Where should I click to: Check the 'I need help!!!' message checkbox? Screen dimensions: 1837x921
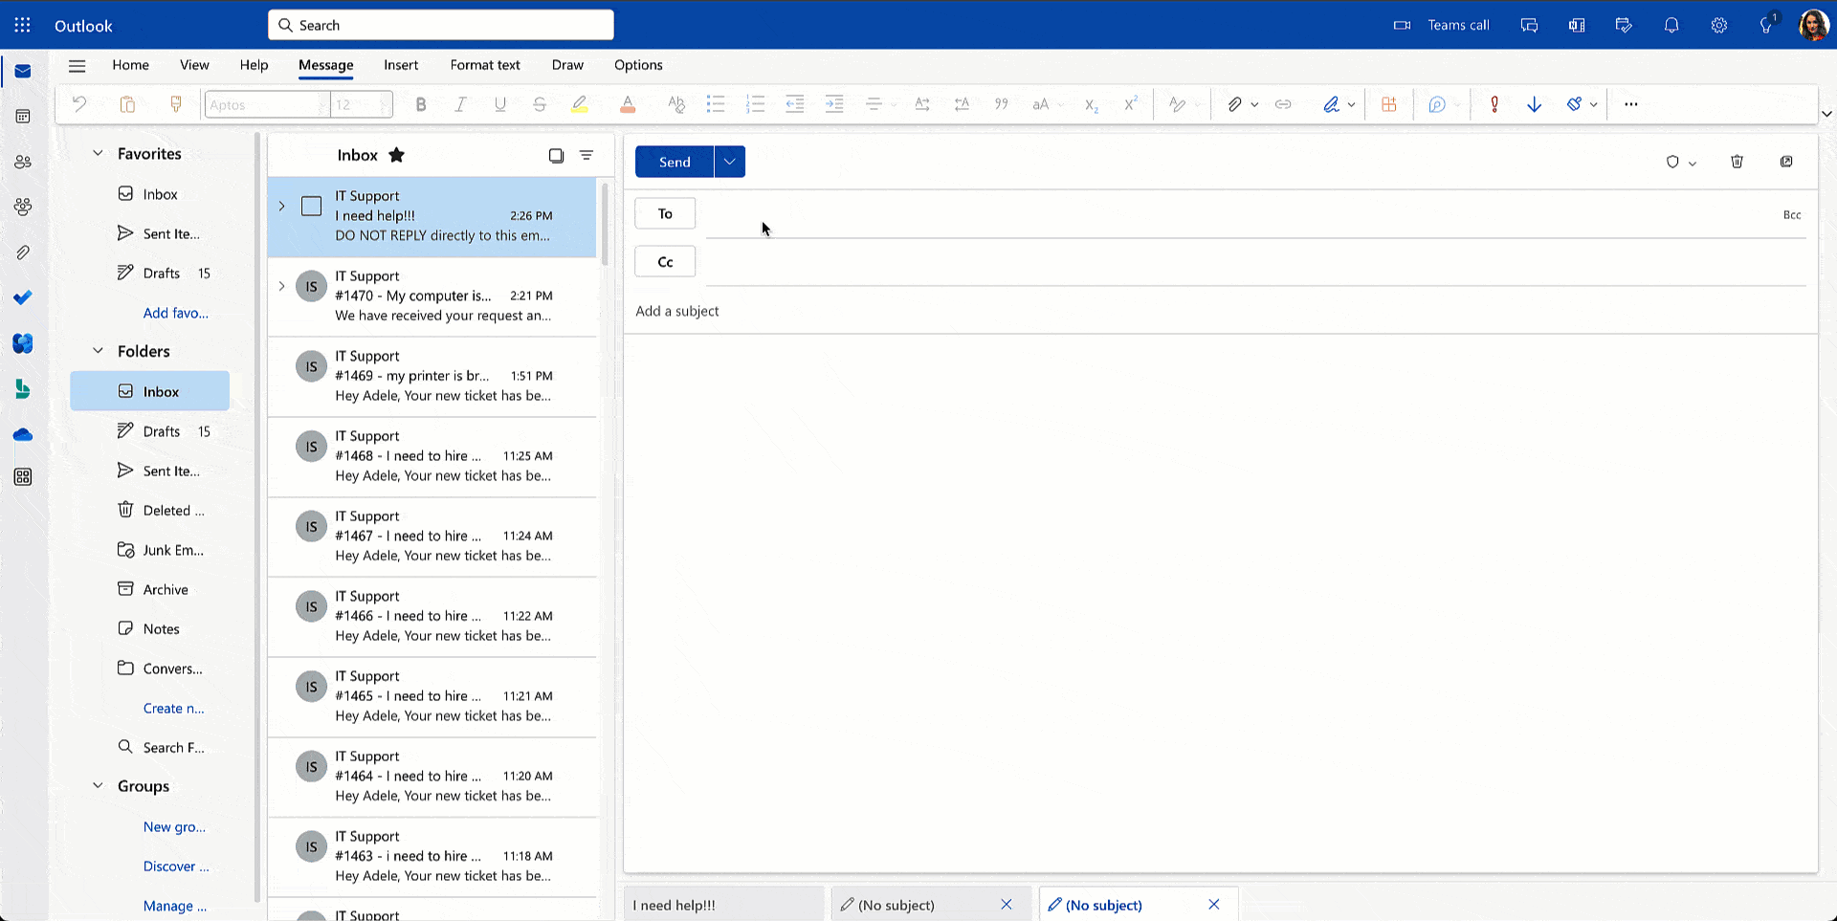[x=311, y=207]
